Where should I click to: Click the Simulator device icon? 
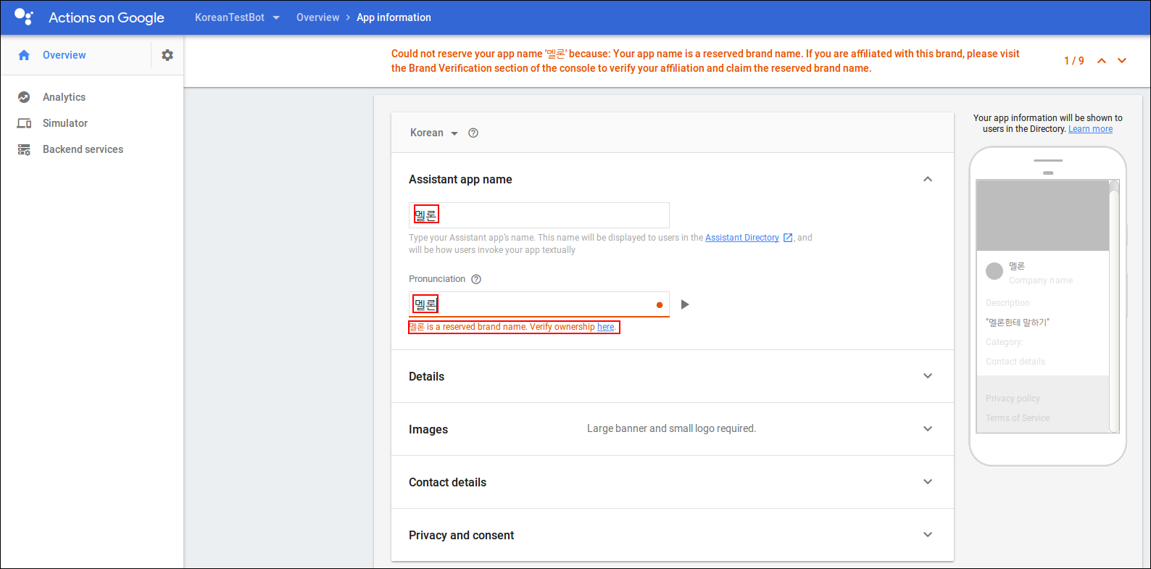(24, 123)
